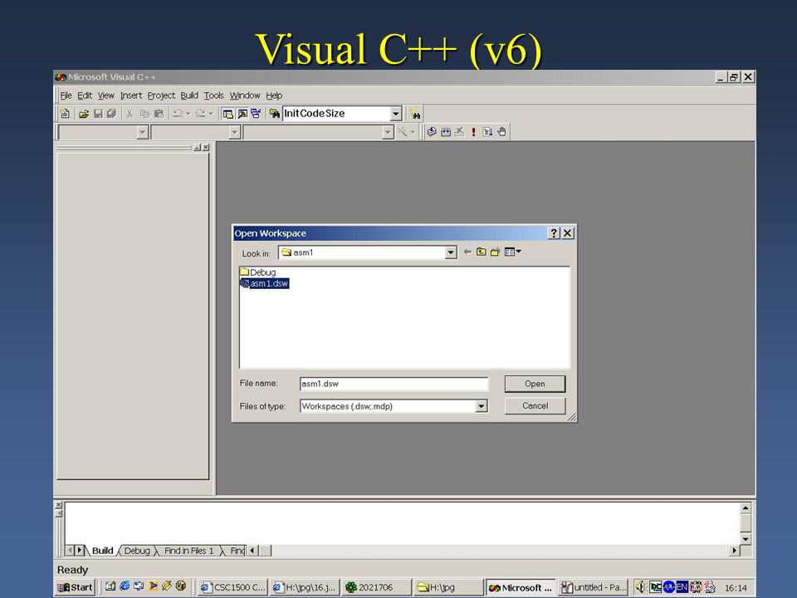797x598 pixels.
Task: Click the Cut scissors toolbar icon
Action: 130,114
